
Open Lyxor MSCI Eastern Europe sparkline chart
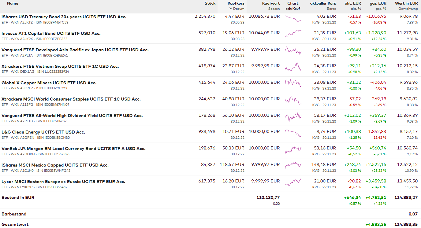(x=293, y=182)
